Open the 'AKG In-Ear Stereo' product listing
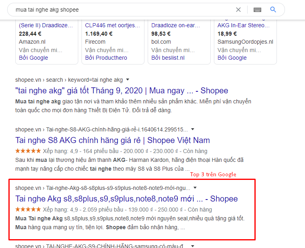Viewport: 305px width, 248px height. pyautogui.click(x=244, y=26)
